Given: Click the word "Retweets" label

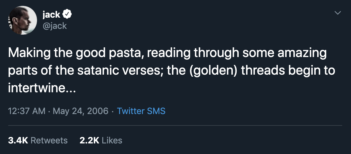Looking at the screenshot, I should 49,140.
